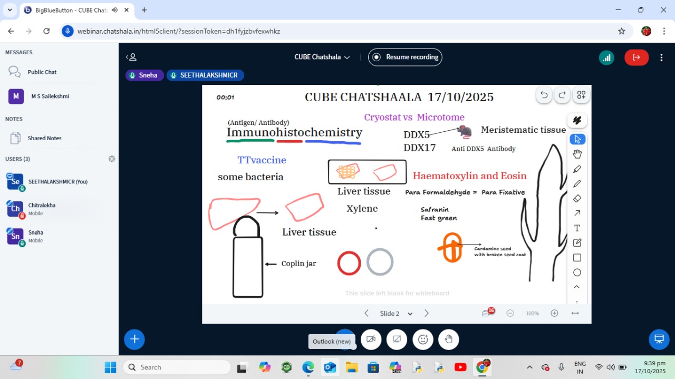Select the Text tool in whiteboard toolbar
Viewport: 675px width, 379px height.
tap(577, 228)
